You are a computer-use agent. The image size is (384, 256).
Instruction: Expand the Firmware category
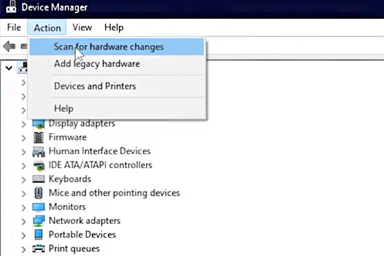tap(24, 138)
